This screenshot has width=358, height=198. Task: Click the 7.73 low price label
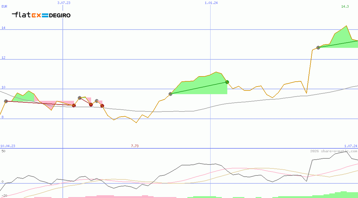click(135, 146)
